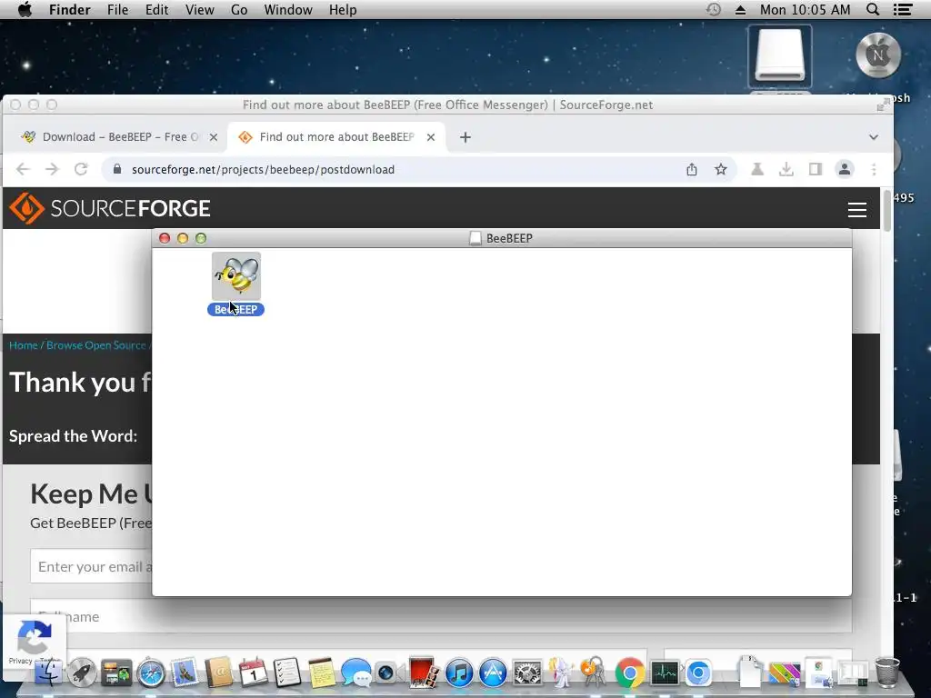Select the mounted BeeBEEP disk on desktop
The width and height of the screenshot is (931, 698).
[x=779, y=57]
